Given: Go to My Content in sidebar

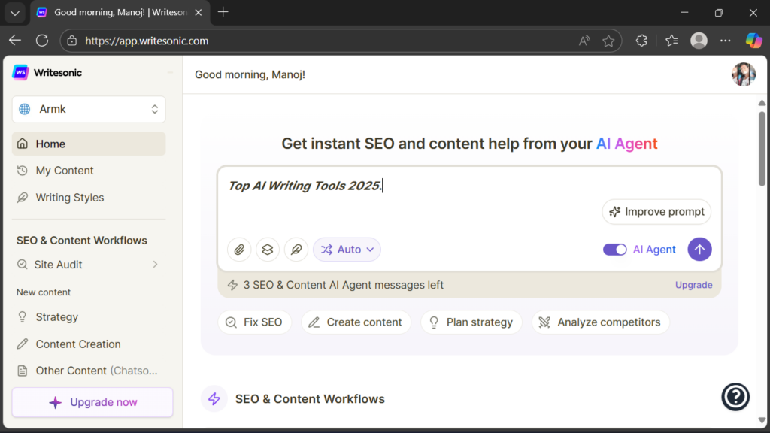Looking at the screenshot, I should coord(65,171).
